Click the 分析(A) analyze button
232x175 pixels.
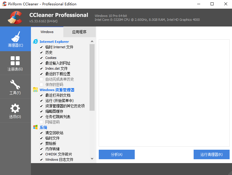(117, 154)
